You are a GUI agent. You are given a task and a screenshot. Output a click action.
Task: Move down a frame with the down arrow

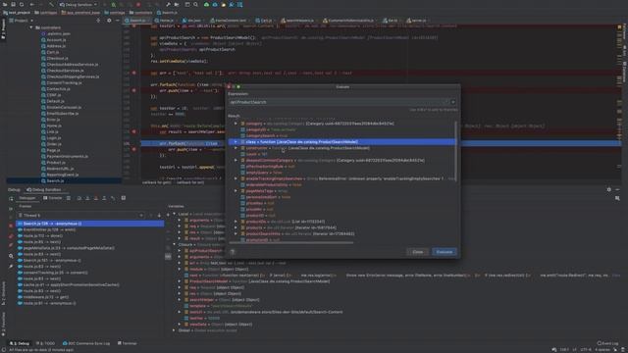pos(159,216)
